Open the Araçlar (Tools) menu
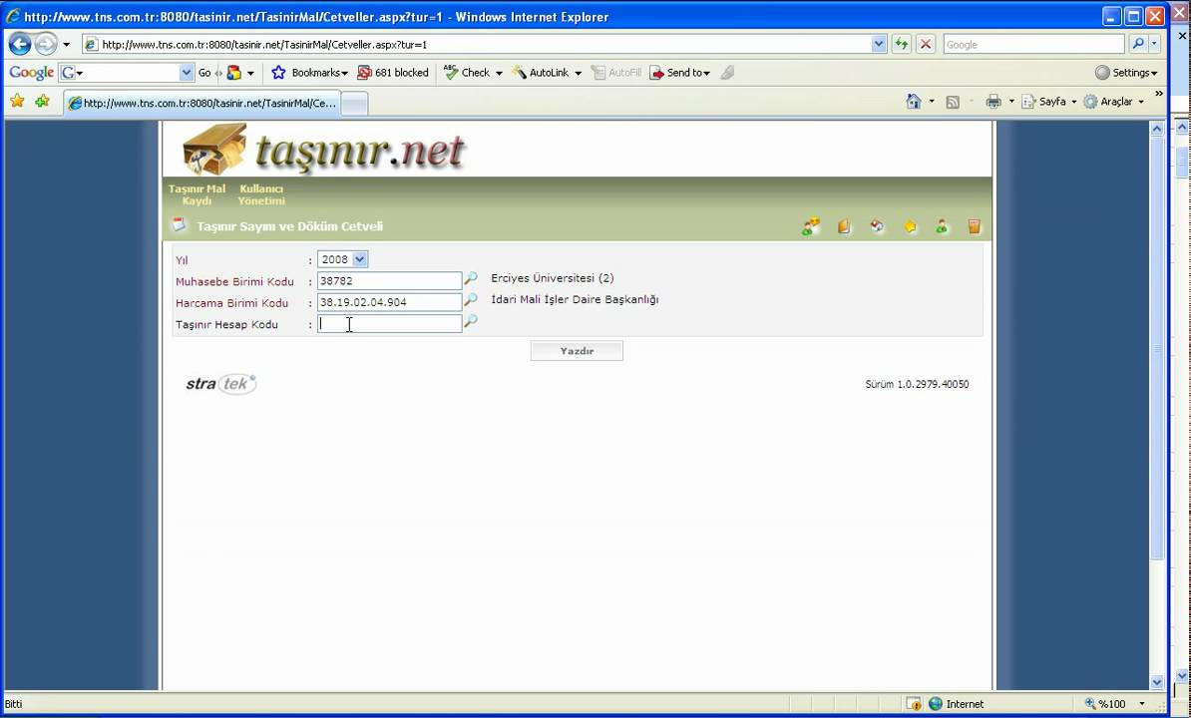 [x=1113, y=102]
